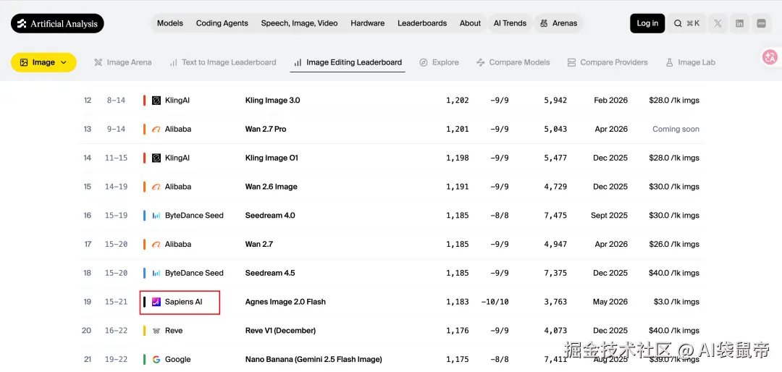The image size is (782, 372).
Task: Click the Image Lab flask icon
Action: point(669,62)
